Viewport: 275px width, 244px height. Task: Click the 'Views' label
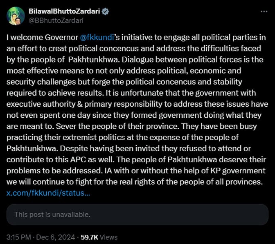click(108, 237)
